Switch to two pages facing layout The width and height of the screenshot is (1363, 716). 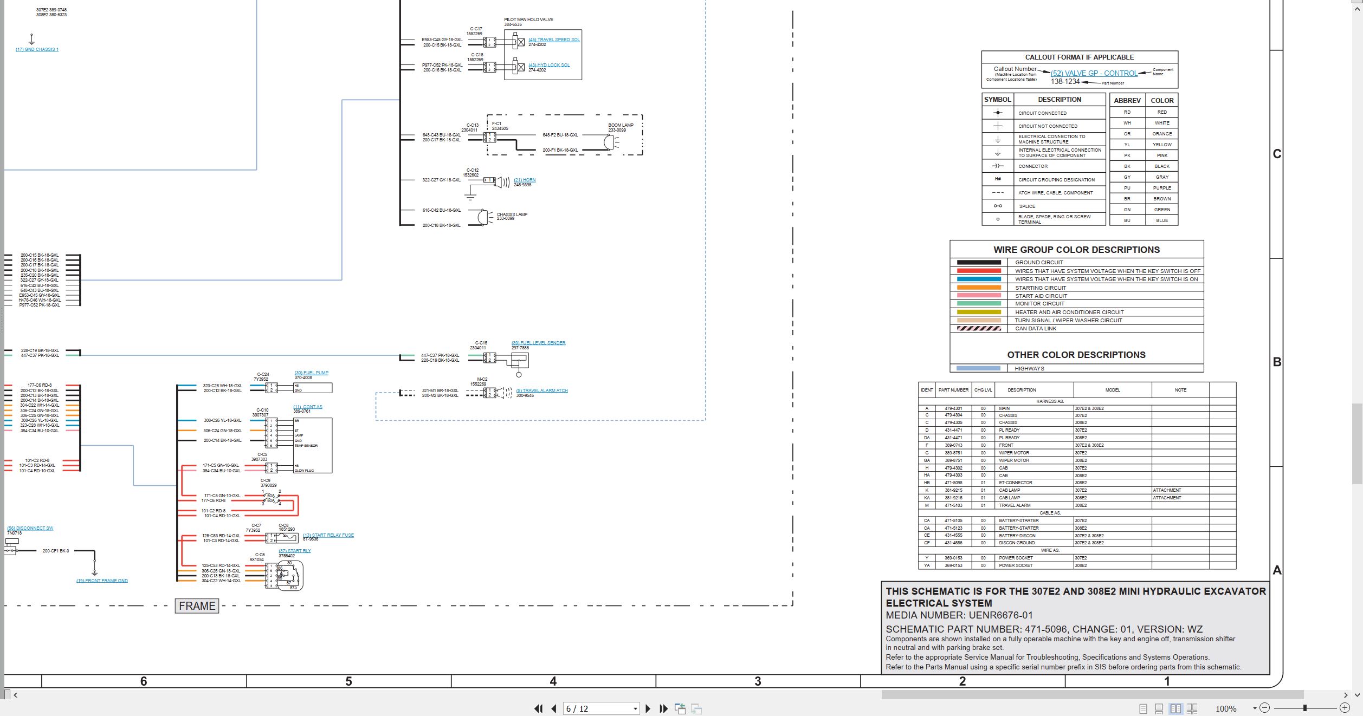click(x=1175, y=708)
